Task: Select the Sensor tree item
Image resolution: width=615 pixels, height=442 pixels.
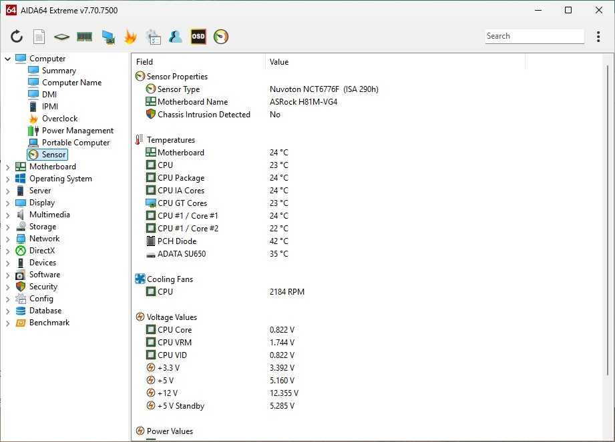Action: (47, 154)
